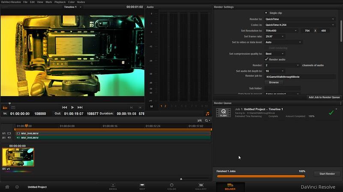Viewport: 343px width, 192px height.
Task: Open the project home icon
Action: pos(7,187)
